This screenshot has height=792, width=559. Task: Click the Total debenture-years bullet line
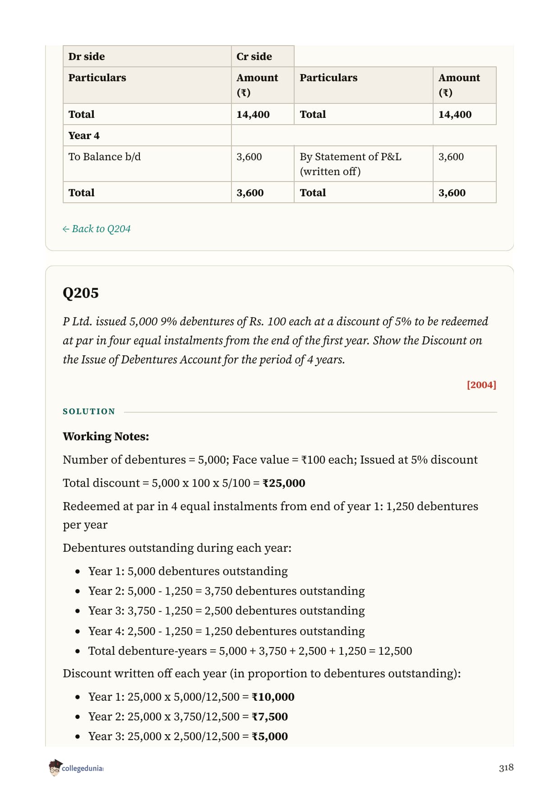tap(250, 651)
